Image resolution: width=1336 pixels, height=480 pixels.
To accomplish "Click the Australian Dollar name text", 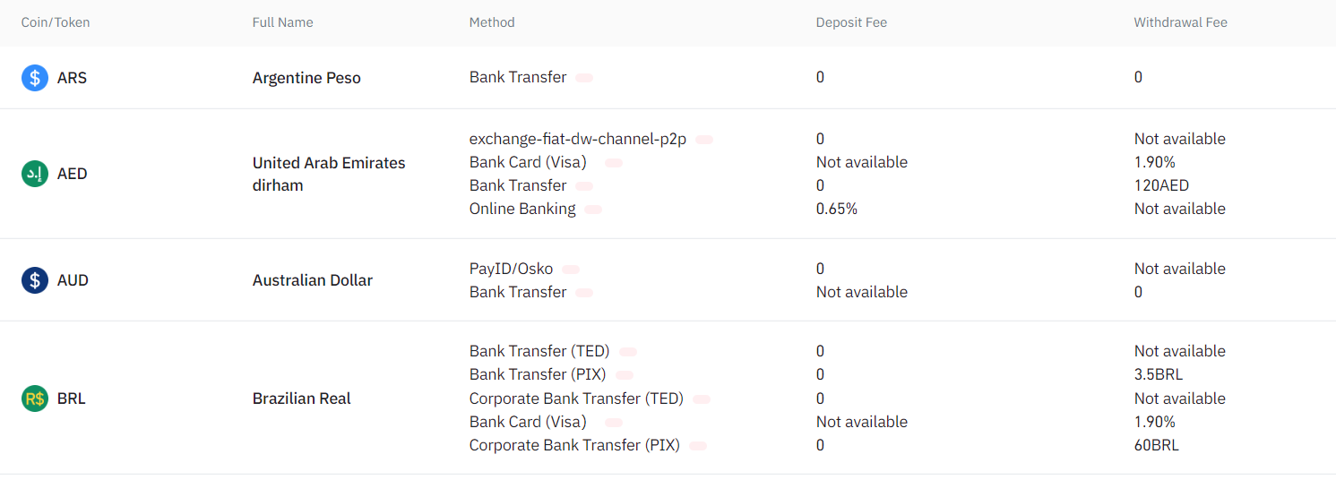I will [x=313, y=280].
